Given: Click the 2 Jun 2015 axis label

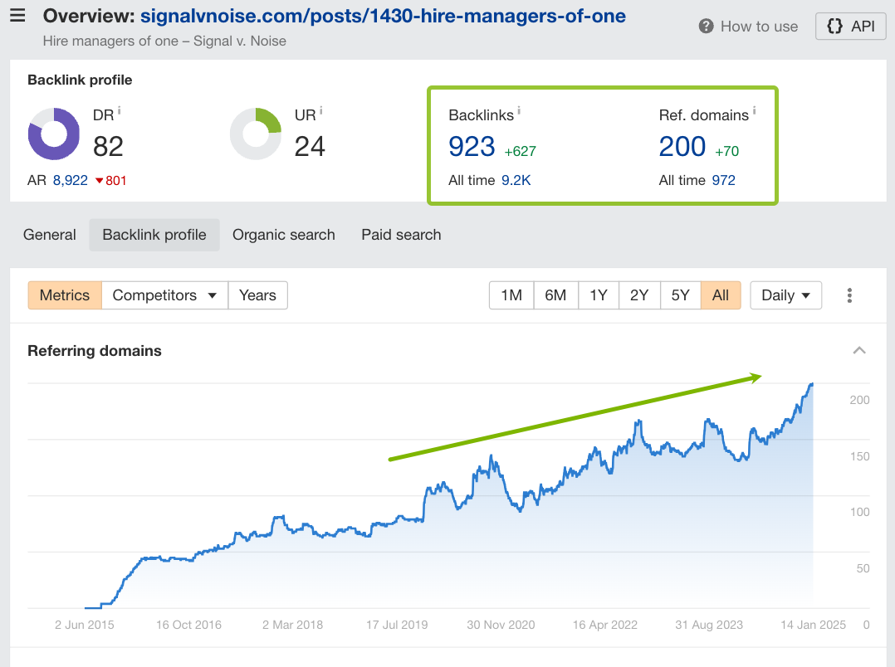Looking at the screenshot, I should (x=84, y=625).
